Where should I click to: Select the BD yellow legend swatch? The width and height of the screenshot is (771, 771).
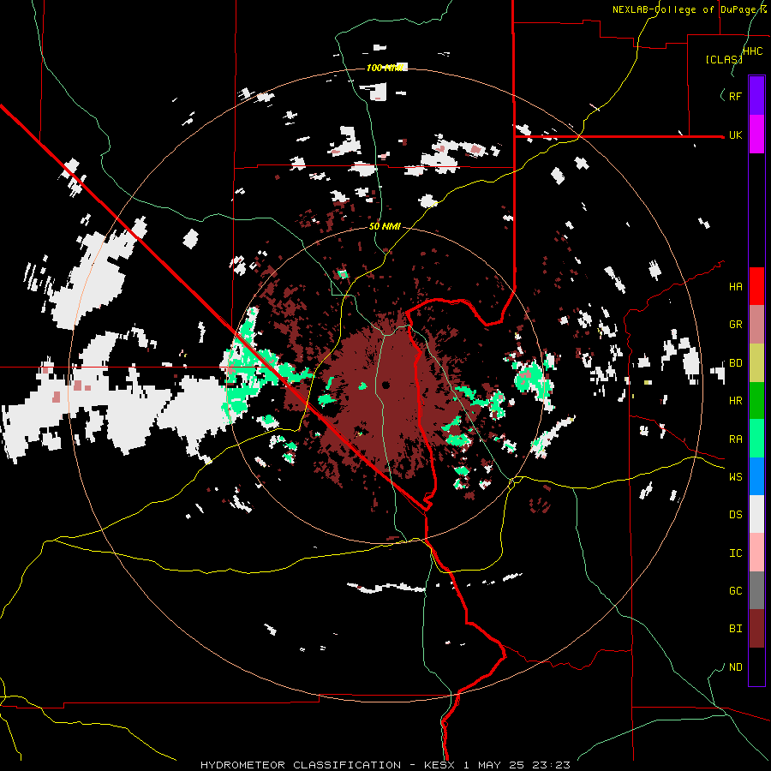pyautogui.click(x=756, y=363)
